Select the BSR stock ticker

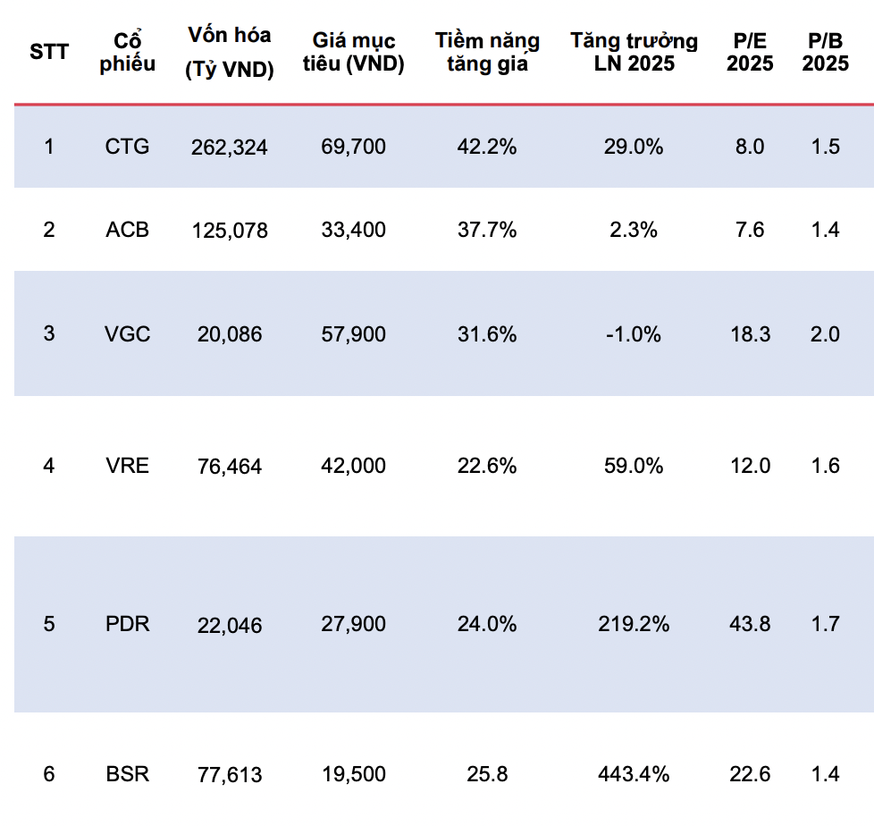(127, 774)
